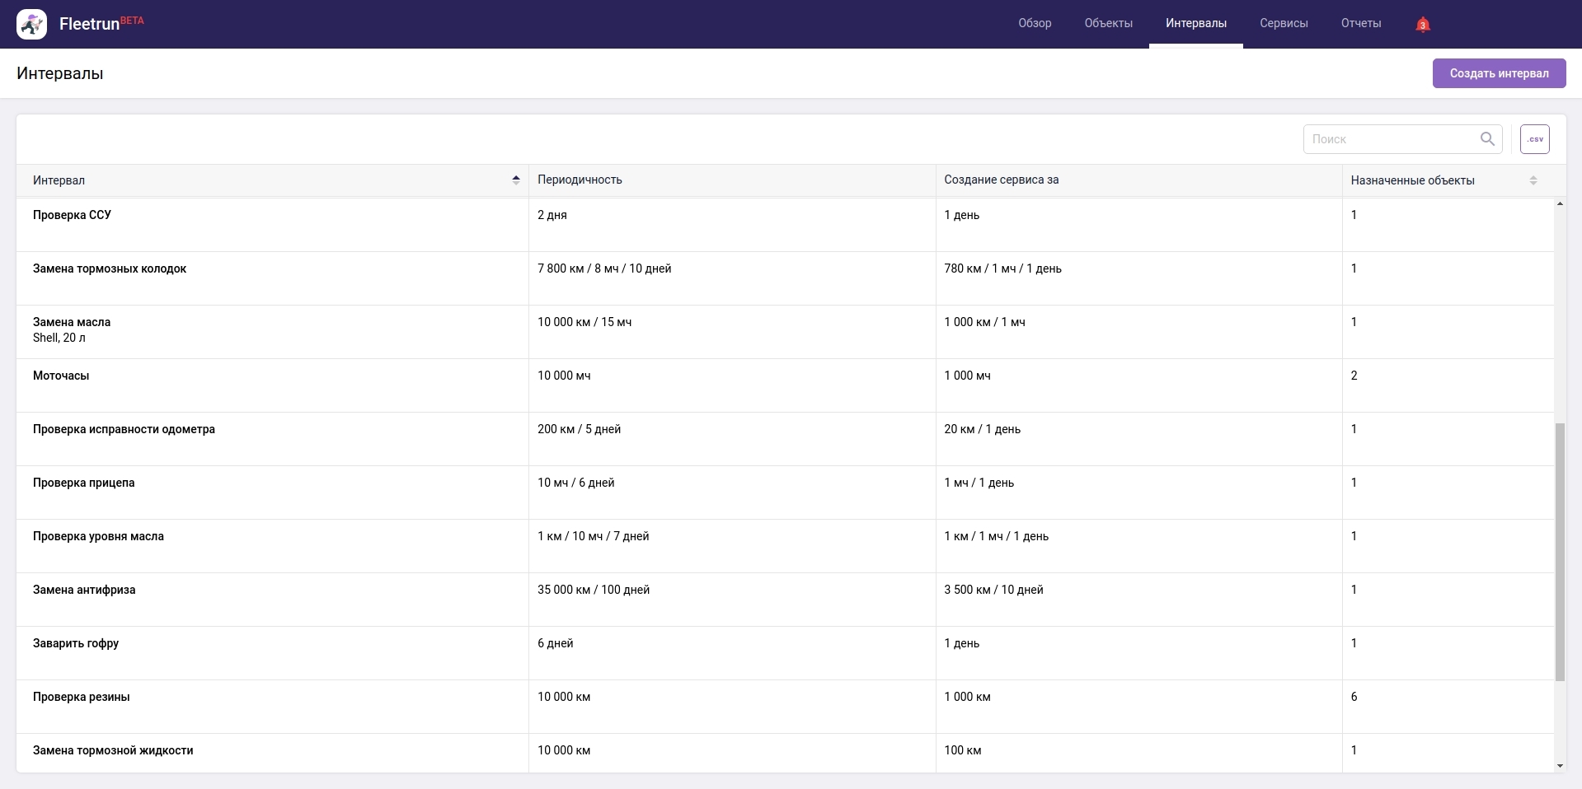Export the table via CSV icon
Viewport: 1582px width, 789px height.
(1534, 139)
